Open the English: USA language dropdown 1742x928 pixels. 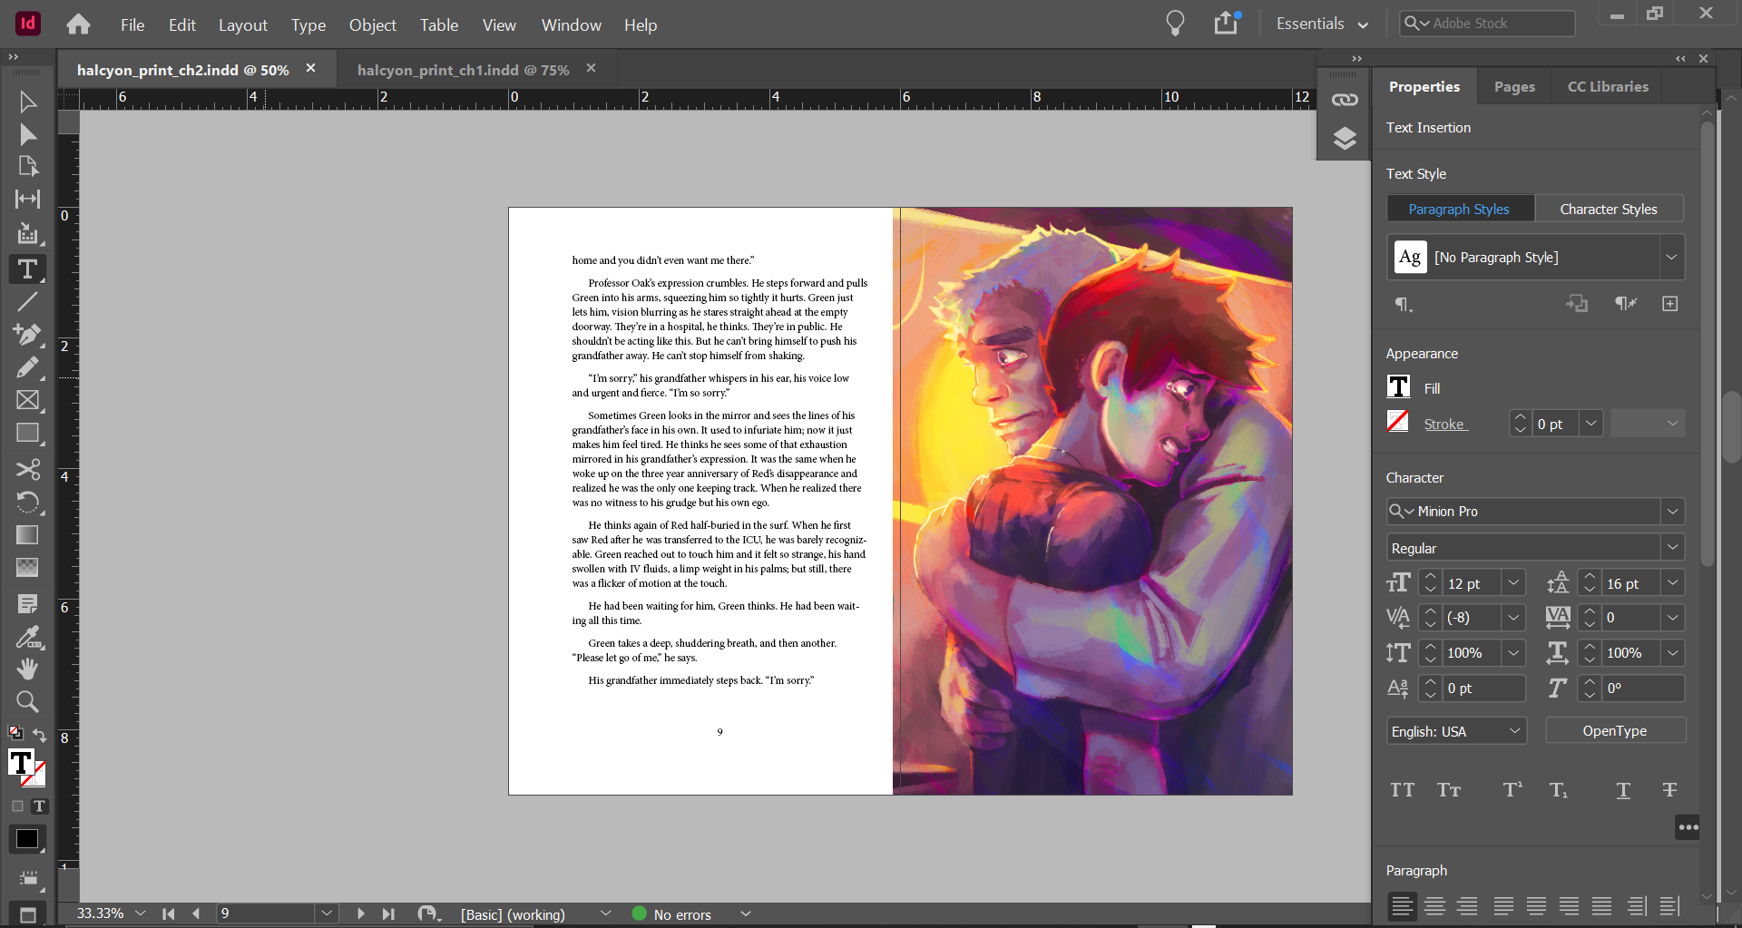click(x=1456, y=731)
